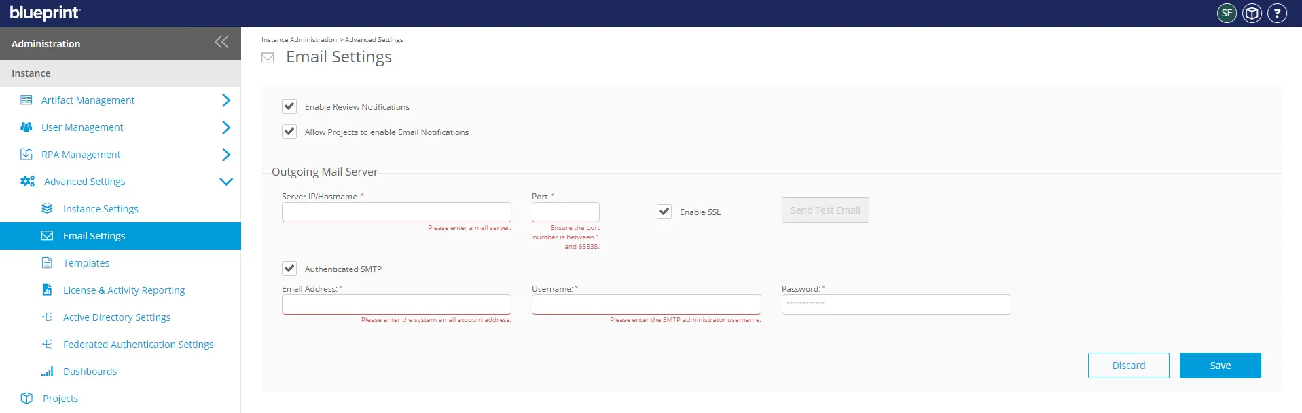Expand the User Management chevron
Image resolution: width=1302 pixels, height=413 pixels.
[x=226, y=127]
